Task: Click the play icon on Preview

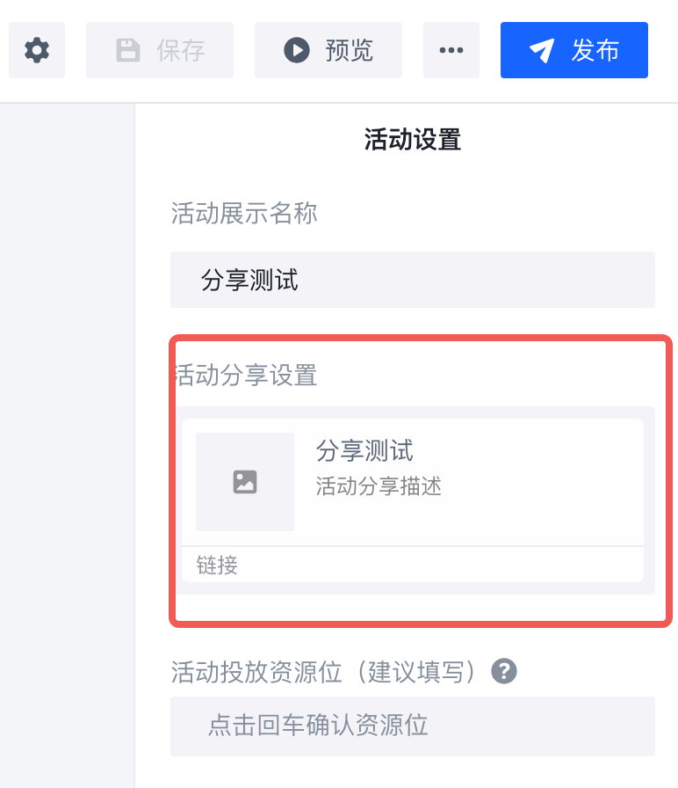Action: tap(297, 50)
